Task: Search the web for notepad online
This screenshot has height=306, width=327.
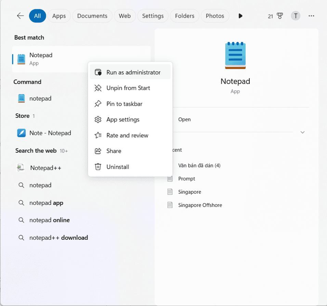Action: (50, 220)
